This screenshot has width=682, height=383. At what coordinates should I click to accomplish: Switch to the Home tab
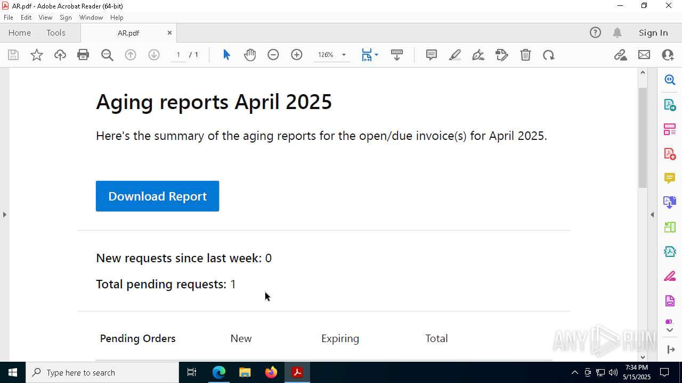point(20,33)
